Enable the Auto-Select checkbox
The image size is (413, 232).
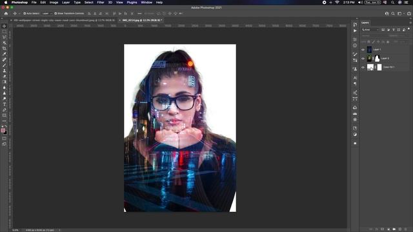coord(25,14)
